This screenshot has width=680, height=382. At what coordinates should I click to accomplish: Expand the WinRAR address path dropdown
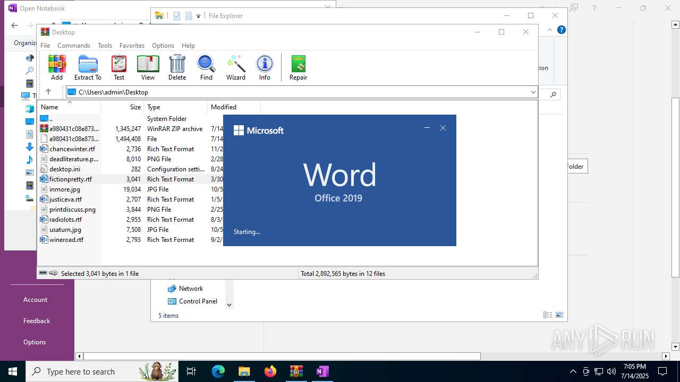(533, 92)
